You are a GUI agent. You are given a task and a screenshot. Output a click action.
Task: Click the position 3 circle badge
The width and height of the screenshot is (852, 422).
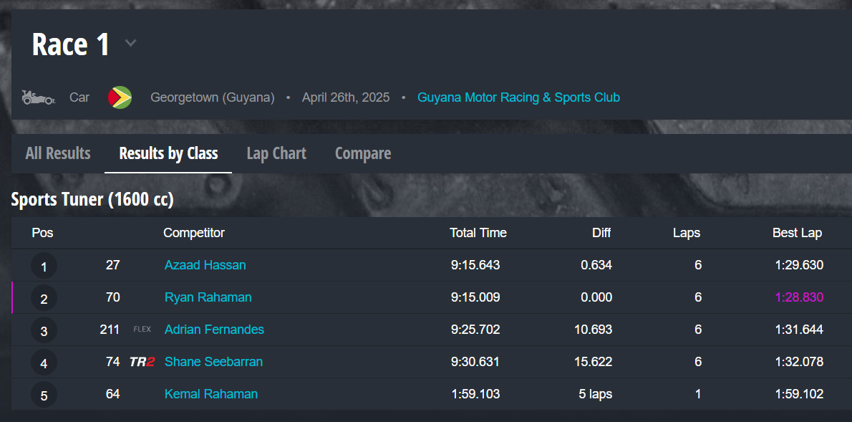tap(44, 331)
